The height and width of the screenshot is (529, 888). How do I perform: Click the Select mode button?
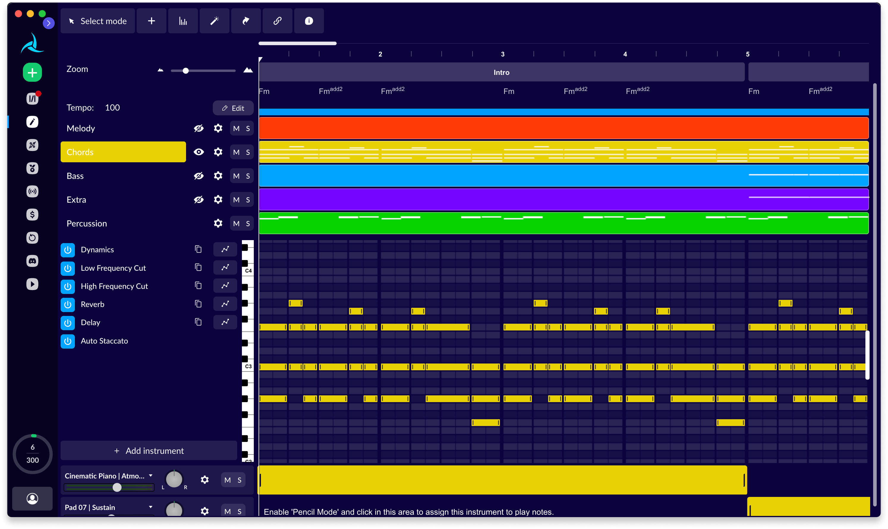(98, 21)
